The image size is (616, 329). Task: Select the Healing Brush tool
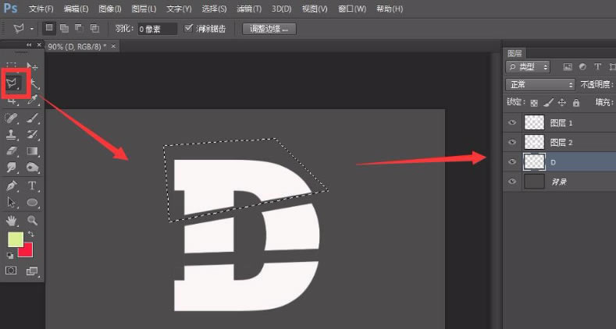[x=12, y=118]
